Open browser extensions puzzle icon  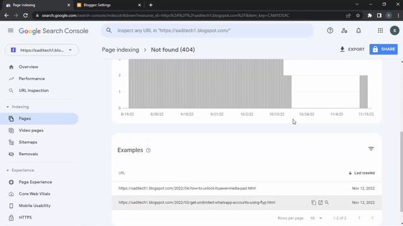point(370,16)
